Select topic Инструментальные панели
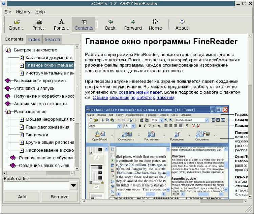The height and width of the screenshot is (214, 254). point(50,73)
